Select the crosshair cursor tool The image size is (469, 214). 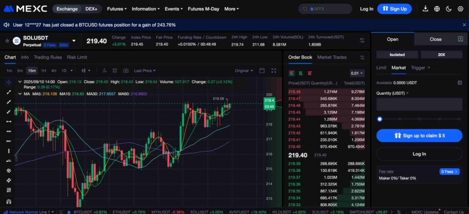click(x=9, y=82)
